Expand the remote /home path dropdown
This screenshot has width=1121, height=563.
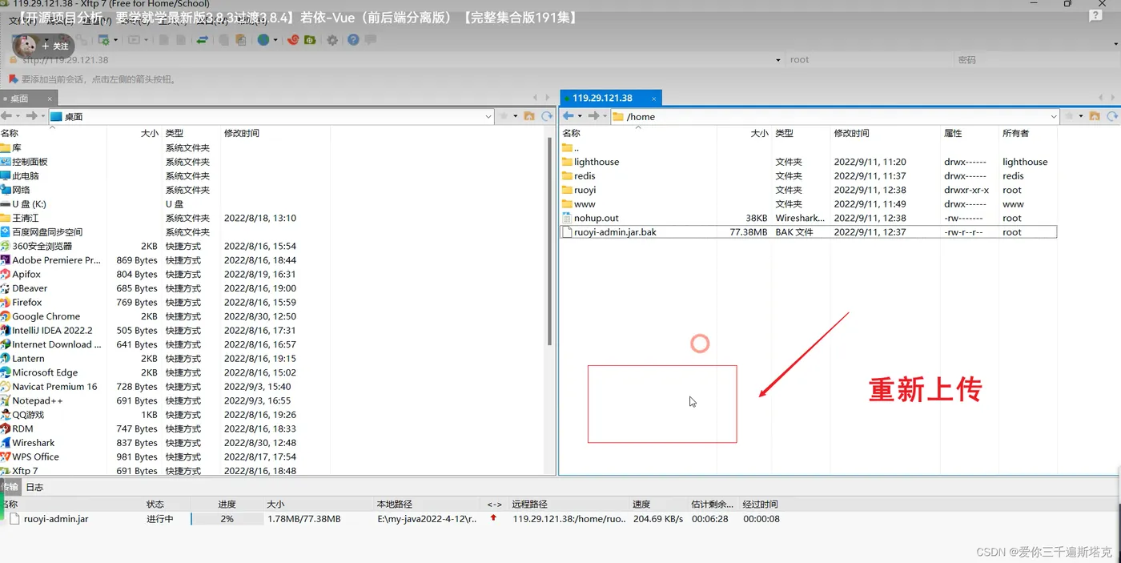click(x=1054, y=116)
